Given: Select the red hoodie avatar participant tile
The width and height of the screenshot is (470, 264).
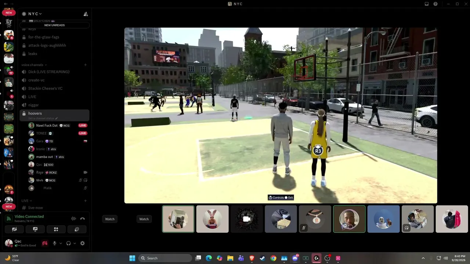Looking at the screenshot, I should click(452, 219).
